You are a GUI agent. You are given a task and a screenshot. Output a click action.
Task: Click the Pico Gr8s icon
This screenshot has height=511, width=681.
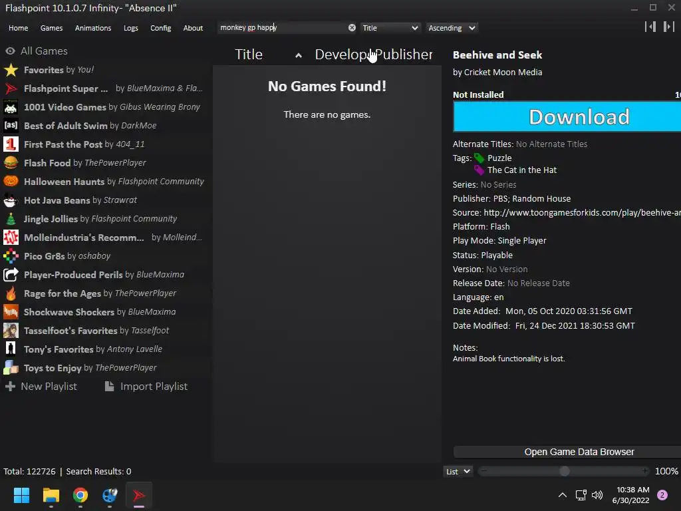pyautogui.click(x=11, y=256)
